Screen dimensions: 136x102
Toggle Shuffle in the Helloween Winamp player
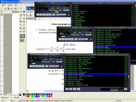pyautogui.click(x=81, y=39)
